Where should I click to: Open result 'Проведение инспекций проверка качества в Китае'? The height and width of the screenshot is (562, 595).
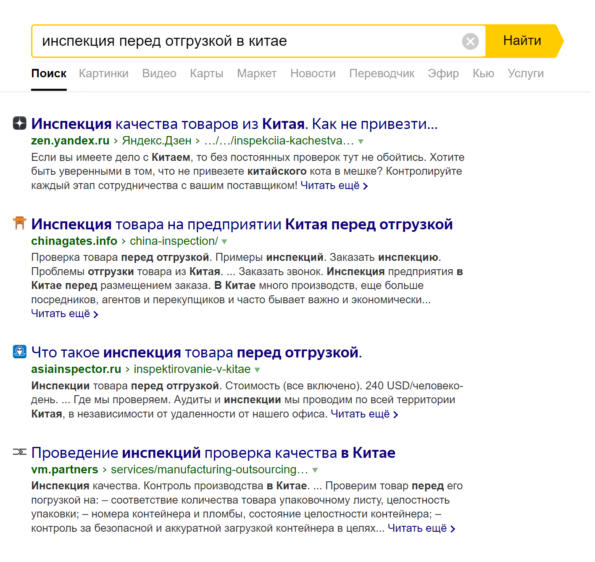point(213,453)
